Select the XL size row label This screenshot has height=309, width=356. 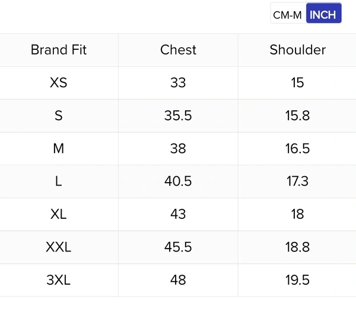pos(59,214)
